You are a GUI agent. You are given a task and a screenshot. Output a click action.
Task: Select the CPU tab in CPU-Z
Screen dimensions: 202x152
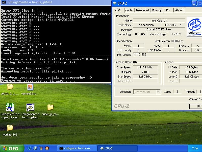click(117, 10)
